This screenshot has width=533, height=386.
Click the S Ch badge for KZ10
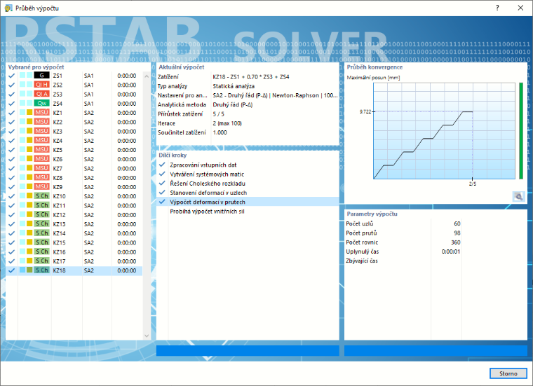(41, 196)
